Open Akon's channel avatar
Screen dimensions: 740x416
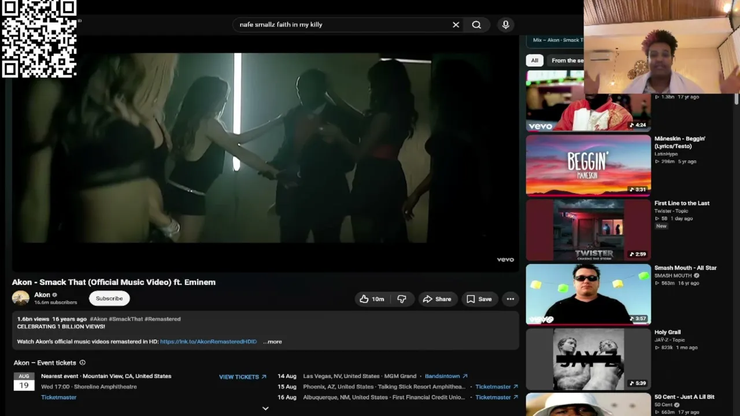tap(21, 298)
